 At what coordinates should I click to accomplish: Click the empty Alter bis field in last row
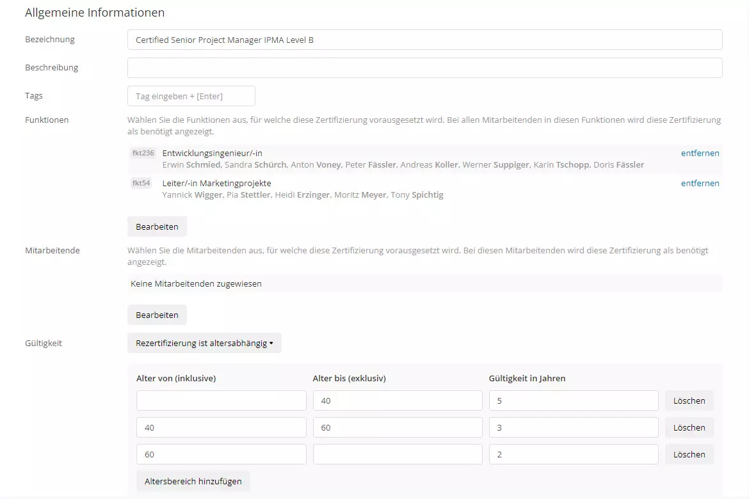pos(397,455)
